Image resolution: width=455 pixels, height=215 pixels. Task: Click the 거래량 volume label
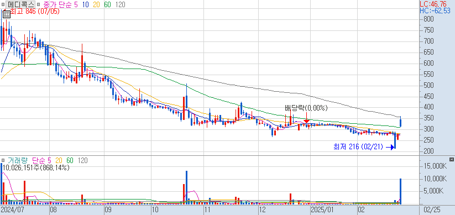click(x=18, y=160)
